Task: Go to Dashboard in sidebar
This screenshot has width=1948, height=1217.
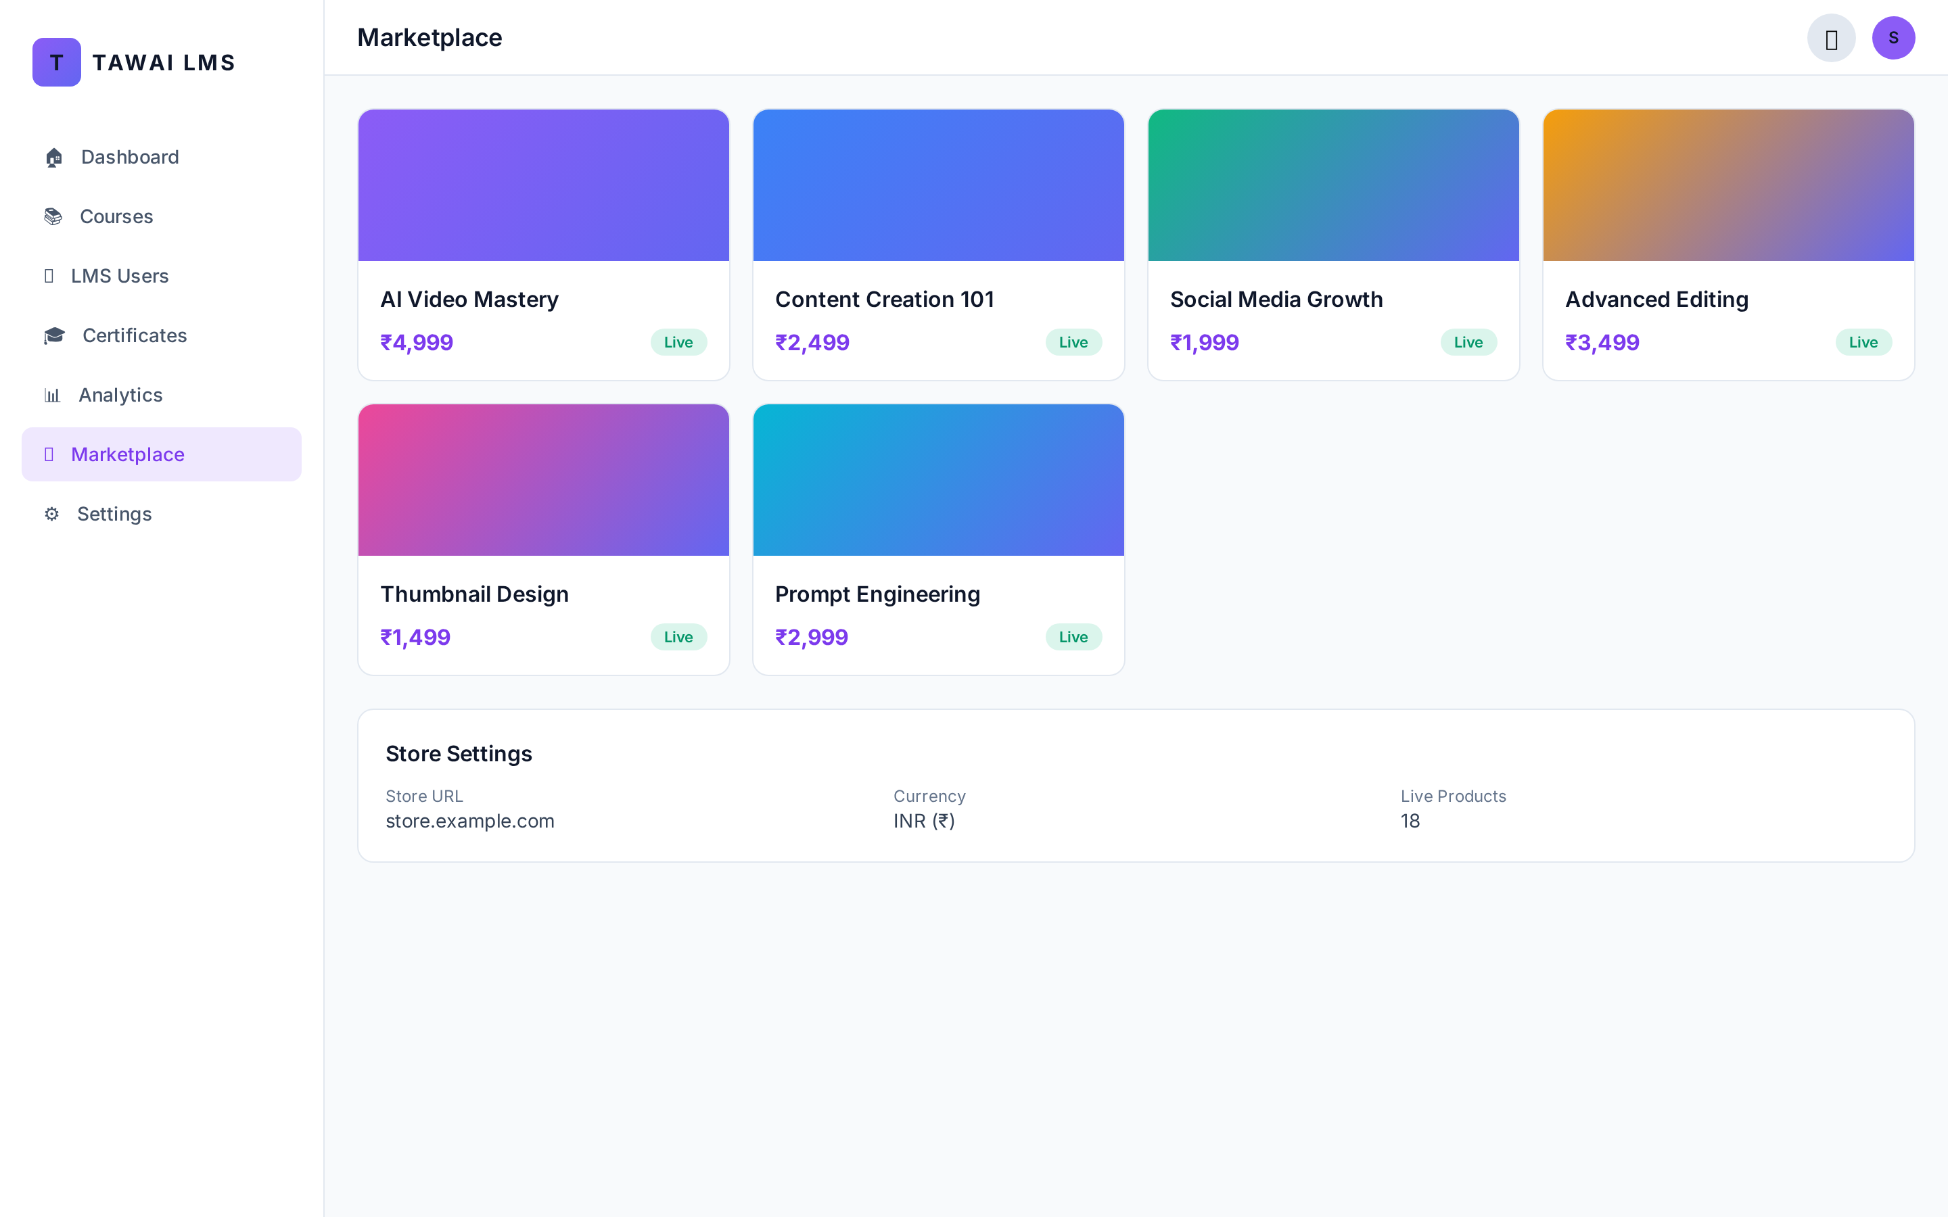Action: [162, 157]
